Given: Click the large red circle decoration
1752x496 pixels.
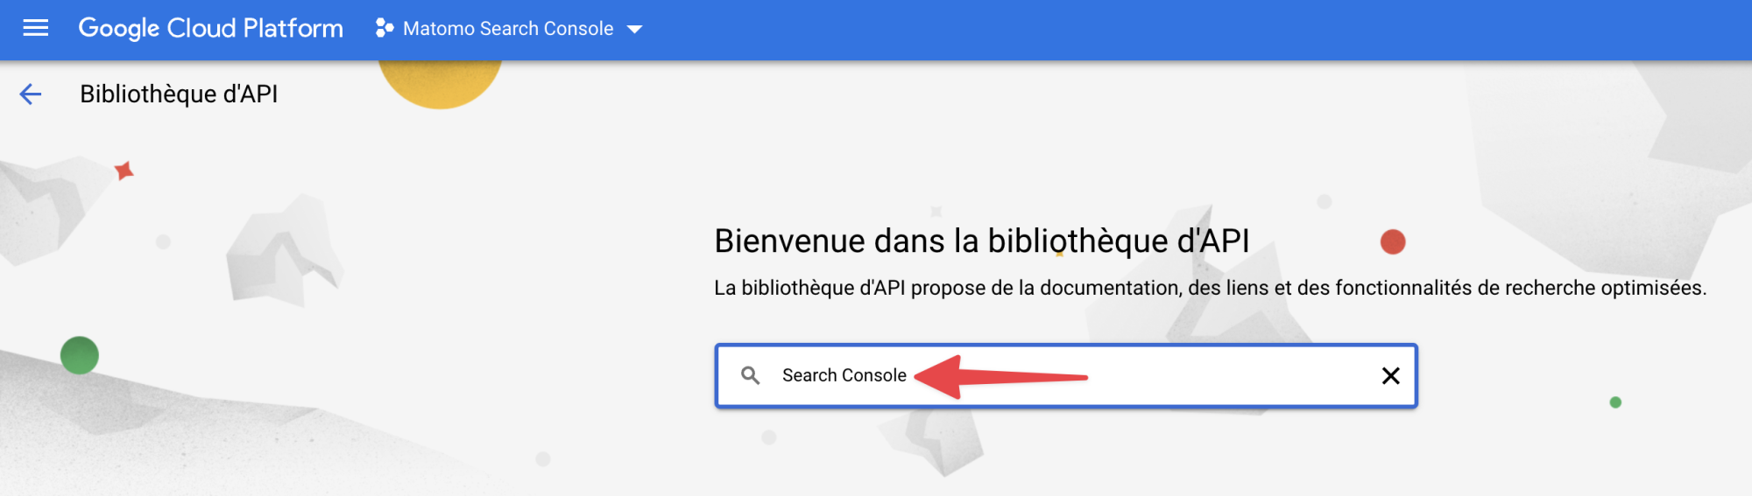Looking at the screenshot, I should [1393, 241].
